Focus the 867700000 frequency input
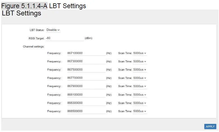The width and height of the screenshot is (219, 132). [86, 78]
